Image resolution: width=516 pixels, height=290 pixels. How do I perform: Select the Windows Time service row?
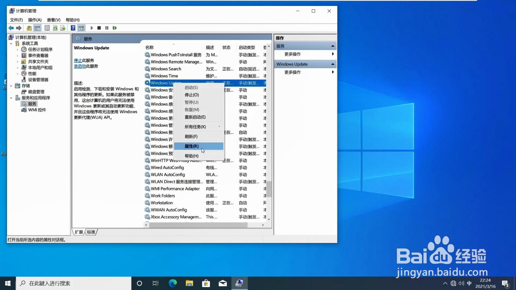(205, 76)
